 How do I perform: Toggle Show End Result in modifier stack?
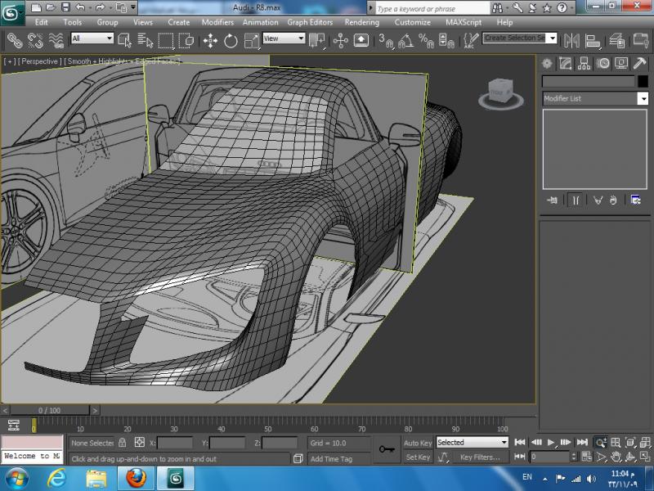point(576,200)
